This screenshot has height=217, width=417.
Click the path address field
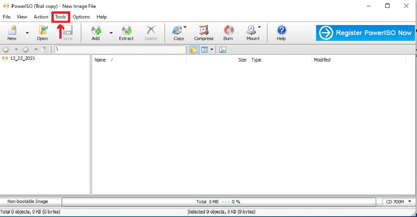click(120, 49)
